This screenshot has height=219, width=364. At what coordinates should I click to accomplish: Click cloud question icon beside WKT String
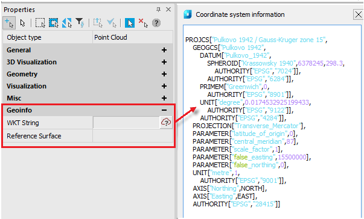[x=166, y=122]
